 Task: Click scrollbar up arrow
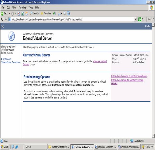point(153,25)
